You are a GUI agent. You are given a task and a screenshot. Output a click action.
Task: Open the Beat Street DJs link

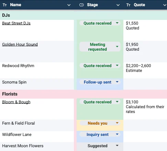(x=16, y=23)
